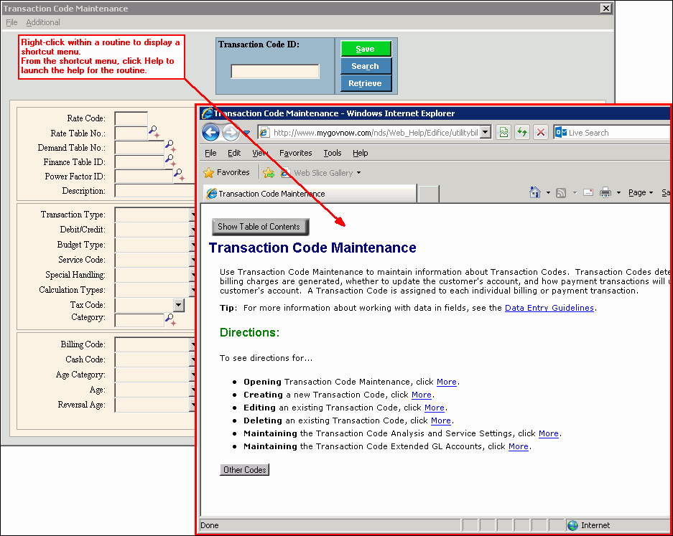Open the address bar URL dropdown arrow

[x=486, y=133]
